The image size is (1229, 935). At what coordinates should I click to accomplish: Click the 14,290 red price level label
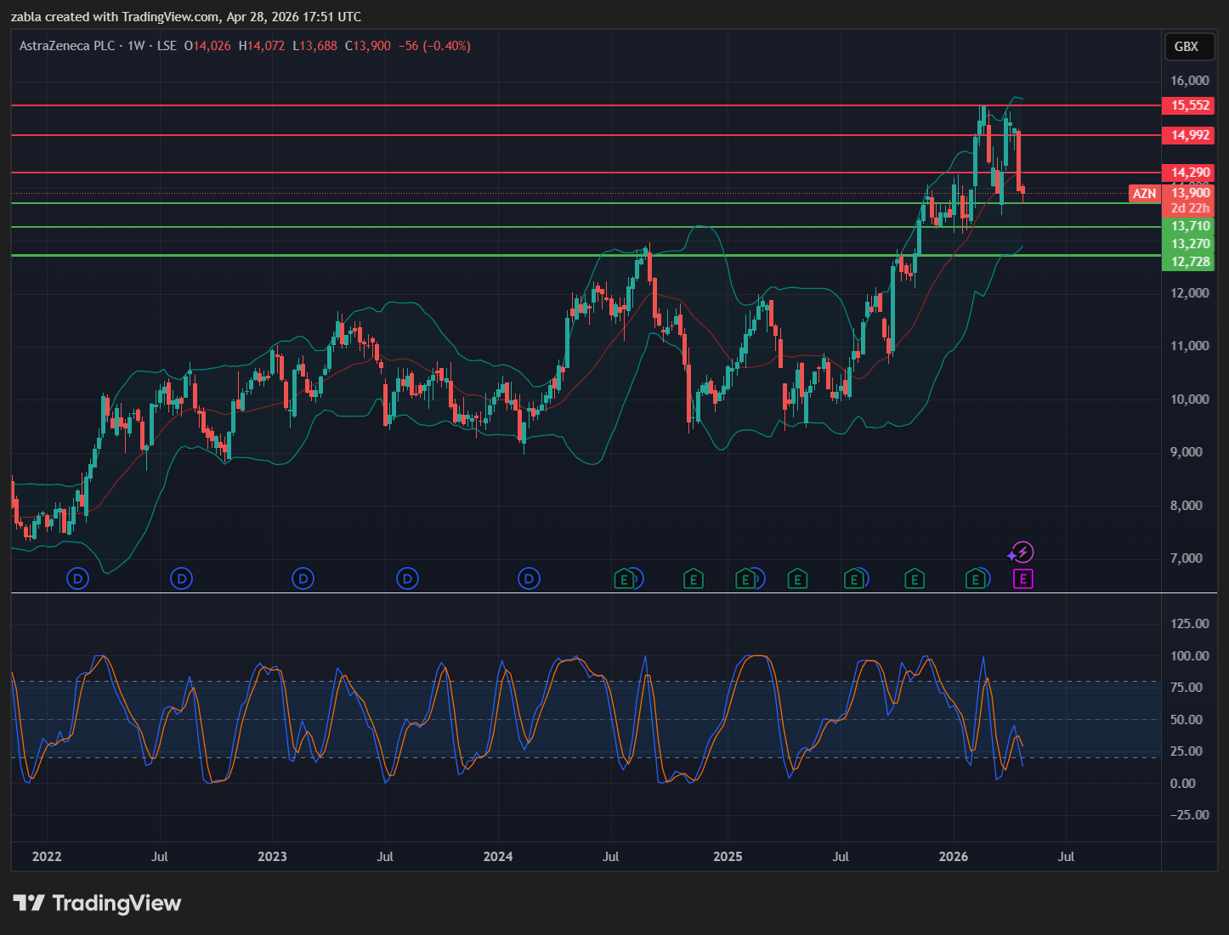tap(1189, 173)
